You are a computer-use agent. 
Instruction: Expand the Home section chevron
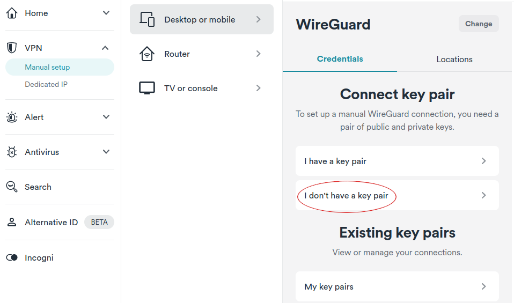[x=106, y=13]
